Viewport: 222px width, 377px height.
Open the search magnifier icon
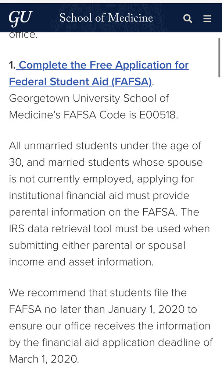tap(187, 18)
